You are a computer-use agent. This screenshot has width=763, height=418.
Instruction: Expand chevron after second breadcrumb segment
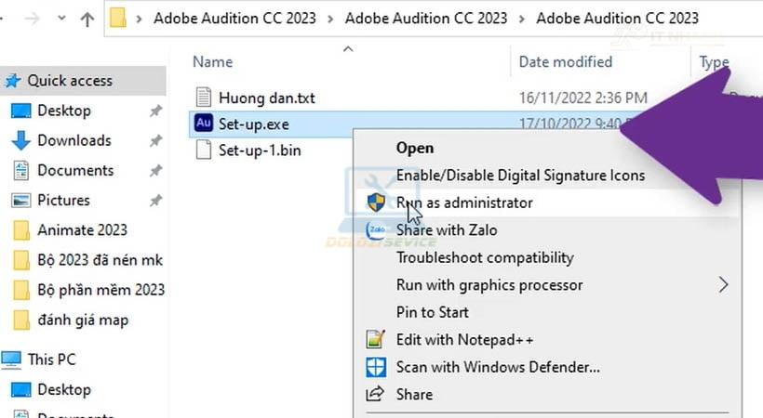coord(522,20)
